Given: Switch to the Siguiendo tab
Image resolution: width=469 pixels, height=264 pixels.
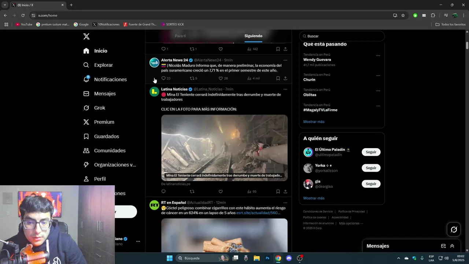Looking at the screenshot, I should 253,36.
